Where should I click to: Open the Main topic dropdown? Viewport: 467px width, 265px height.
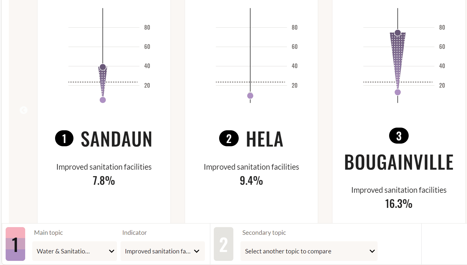pos(74,251)
